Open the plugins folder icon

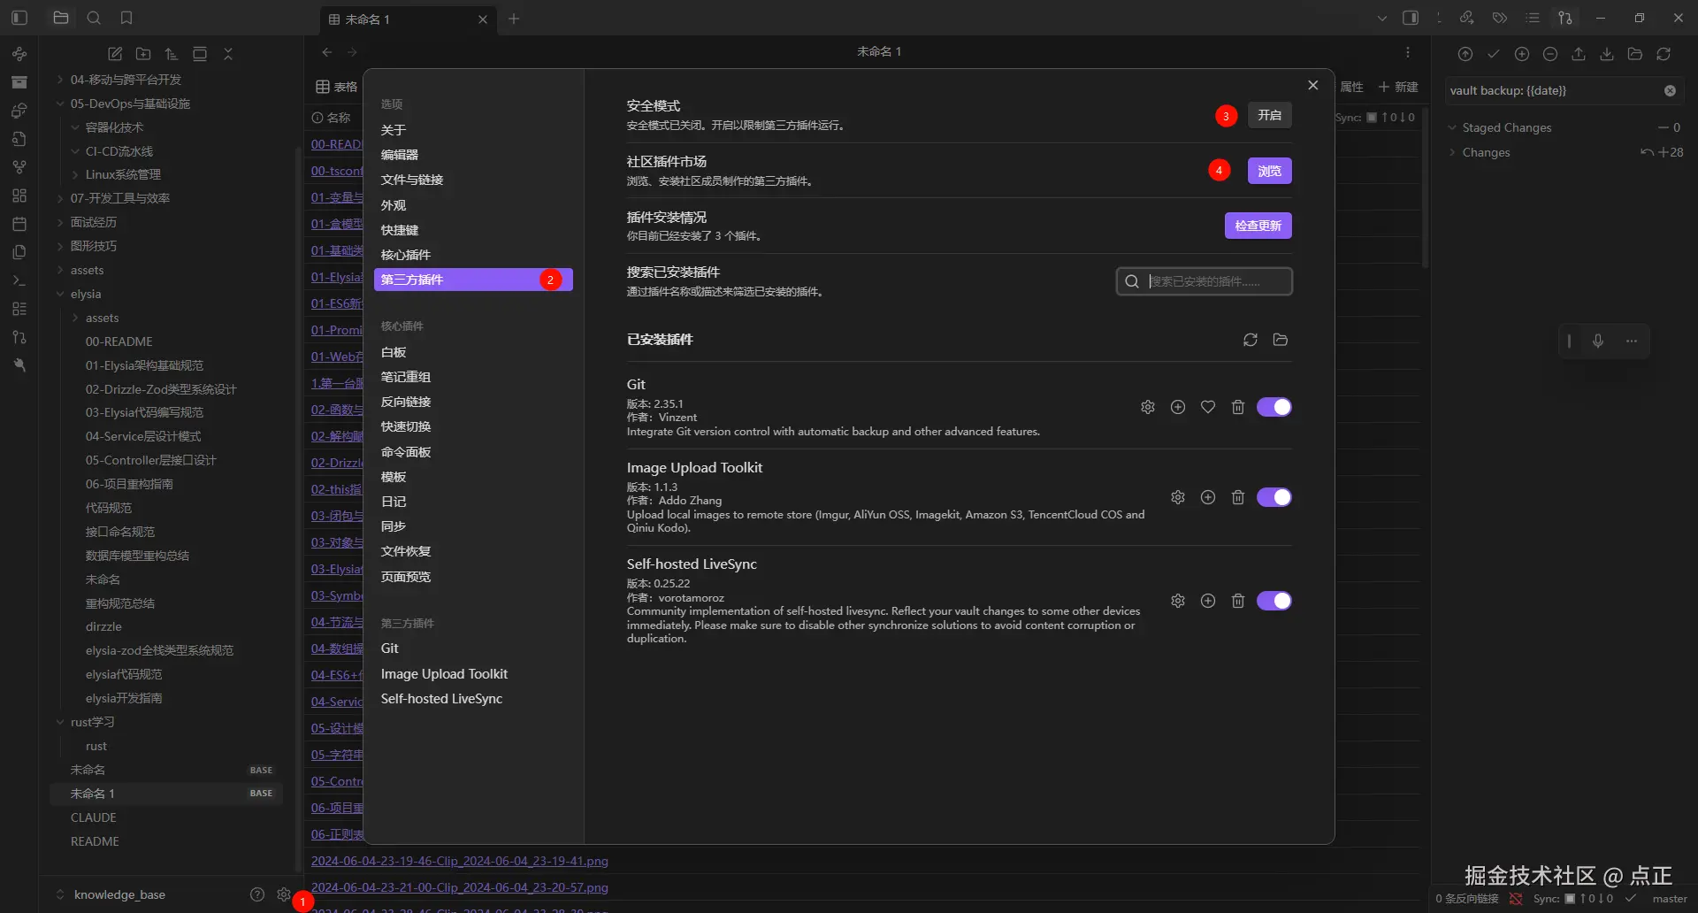point(1281,340)
